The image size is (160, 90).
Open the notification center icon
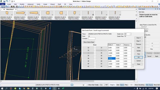[157, 88]
